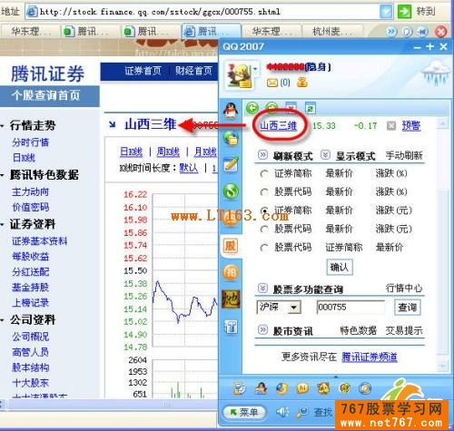Viewport: 454px width, 431px height.
Task: Click the notepad pencil sidebar icon
Action: pos(231,164)
